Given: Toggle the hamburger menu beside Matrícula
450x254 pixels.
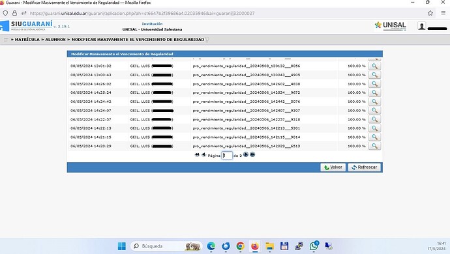Looking at the screenshot, I should tap(6, 40).
